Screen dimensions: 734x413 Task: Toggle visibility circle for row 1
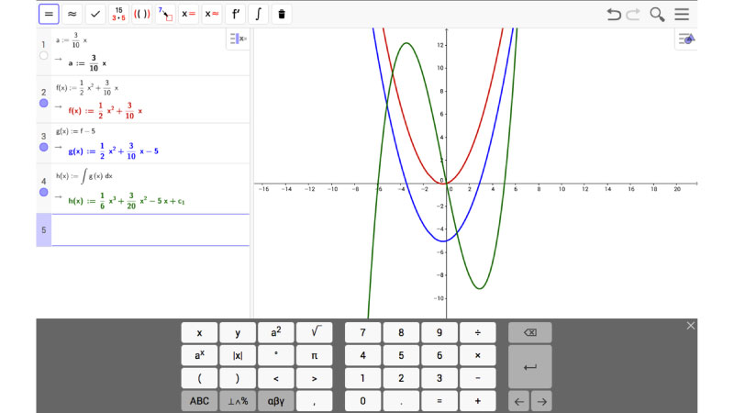pyautogui.click(x=43, y=56)
